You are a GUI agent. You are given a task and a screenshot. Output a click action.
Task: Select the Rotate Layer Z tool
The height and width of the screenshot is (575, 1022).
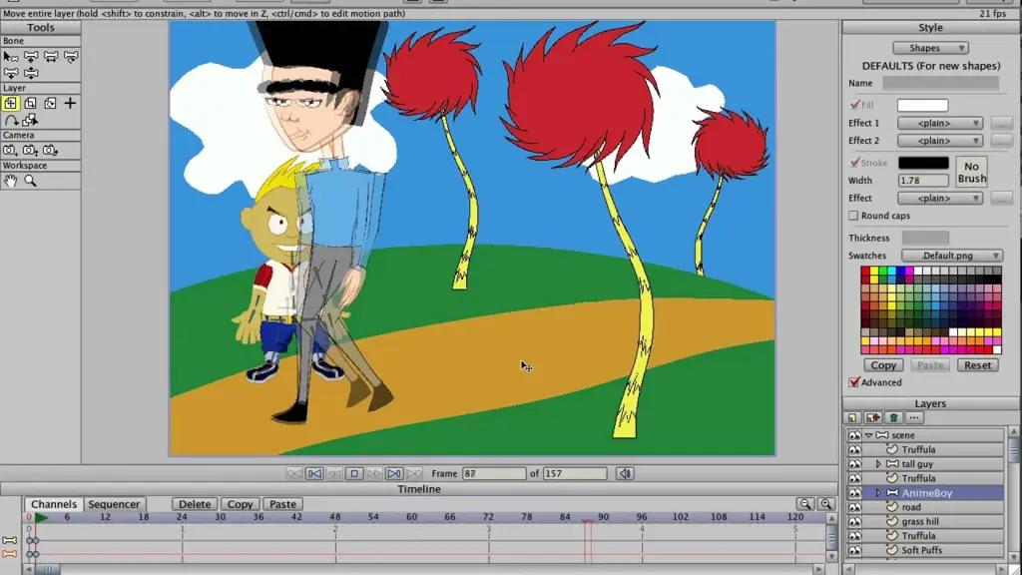(x=50, y=103)
